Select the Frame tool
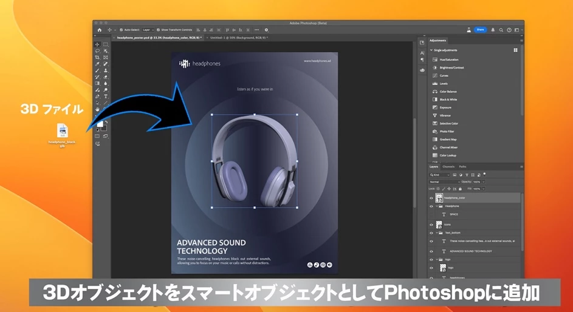The image size is (573, 312). click(106, 58)
